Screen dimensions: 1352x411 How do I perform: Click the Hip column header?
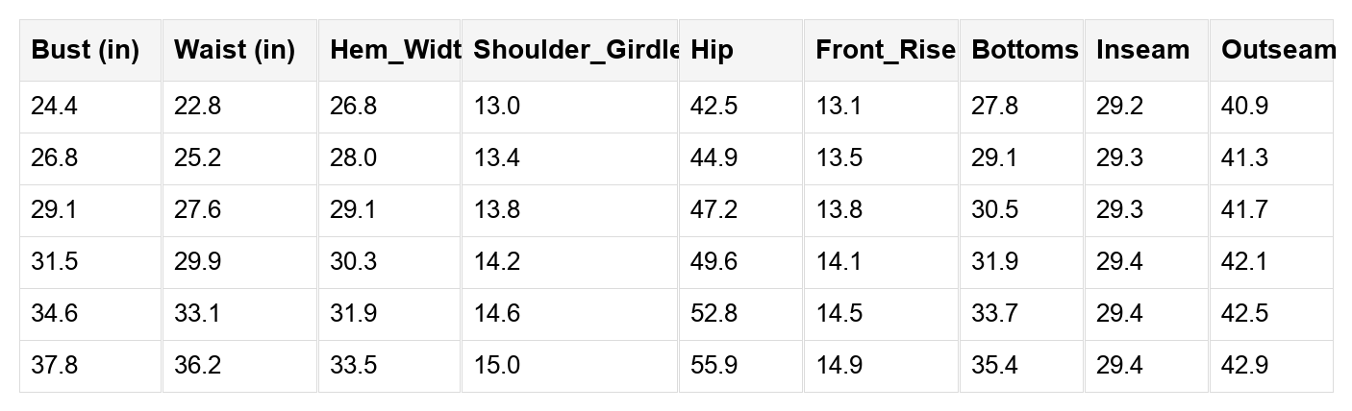[712, 50]
